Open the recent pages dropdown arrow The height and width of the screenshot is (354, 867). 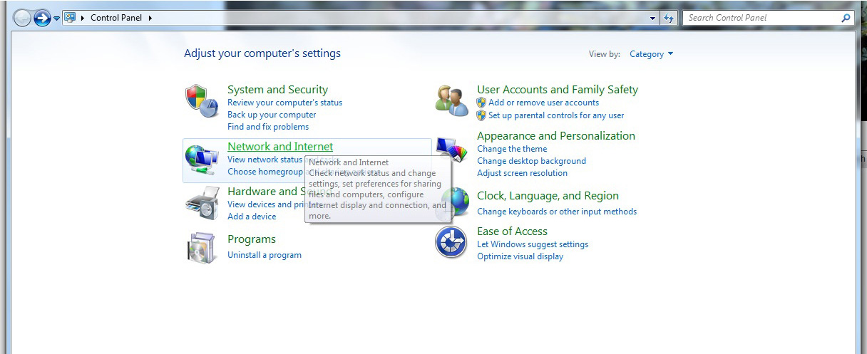[x=57, y=19]
